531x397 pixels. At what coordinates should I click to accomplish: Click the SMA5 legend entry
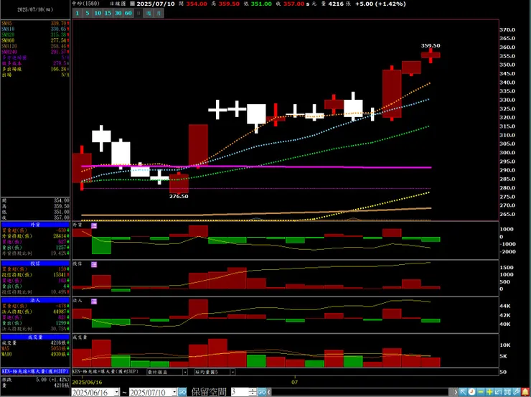(x=35, y=24)
